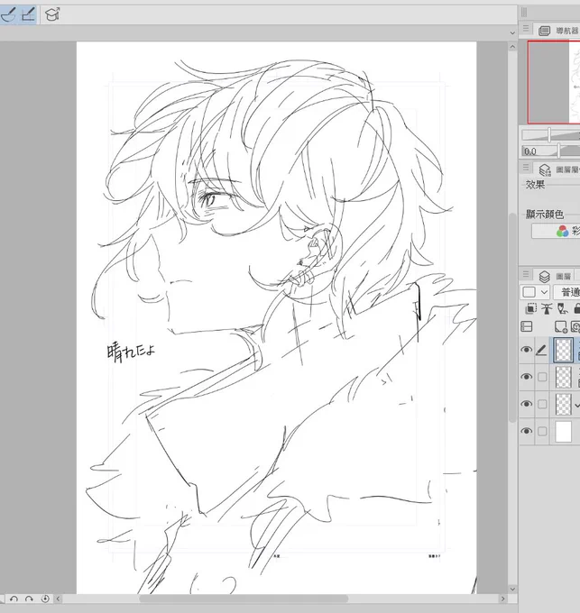Click the Navigator palette icon
Viewport: 580px width, 613px height.
pos(545,31)
